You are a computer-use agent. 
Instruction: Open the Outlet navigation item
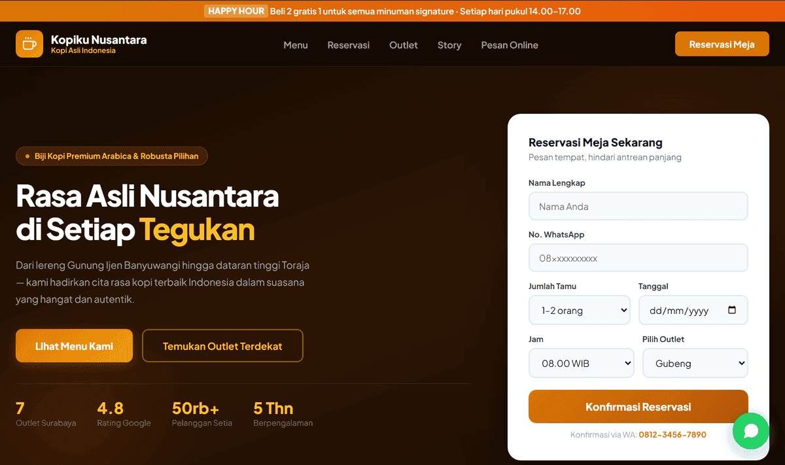pyautogui.click(x=404, y=45)
